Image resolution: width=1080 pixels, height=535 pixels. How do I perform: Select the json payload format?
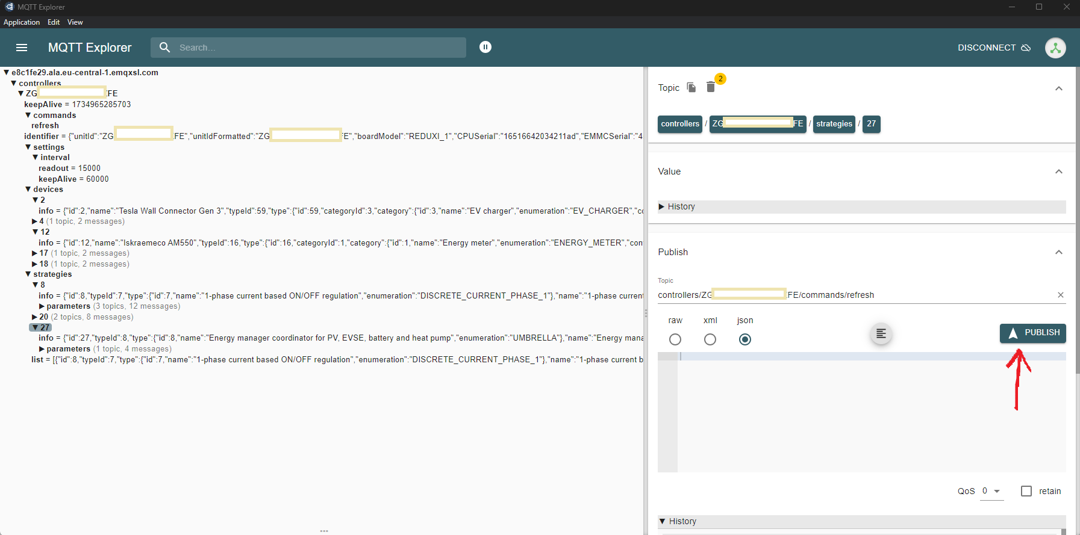(x=745, y=339)
